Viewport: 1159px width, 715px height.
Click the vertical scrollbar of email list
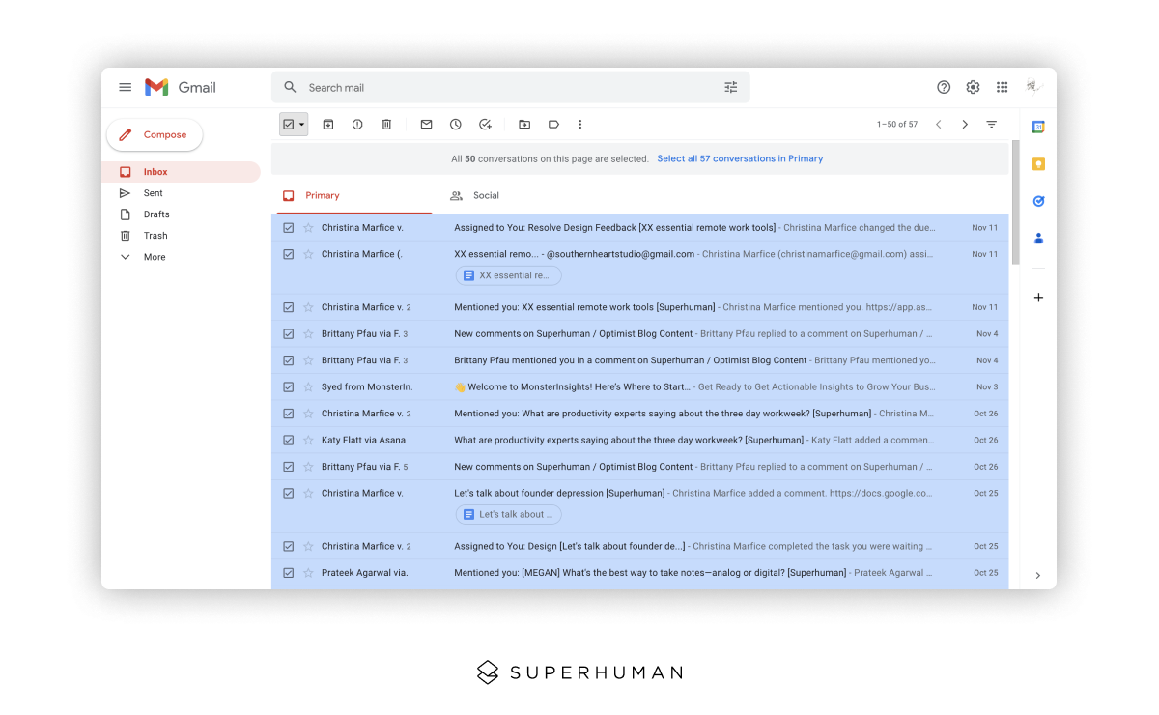pyautogui.click(x=1014, y=203)
